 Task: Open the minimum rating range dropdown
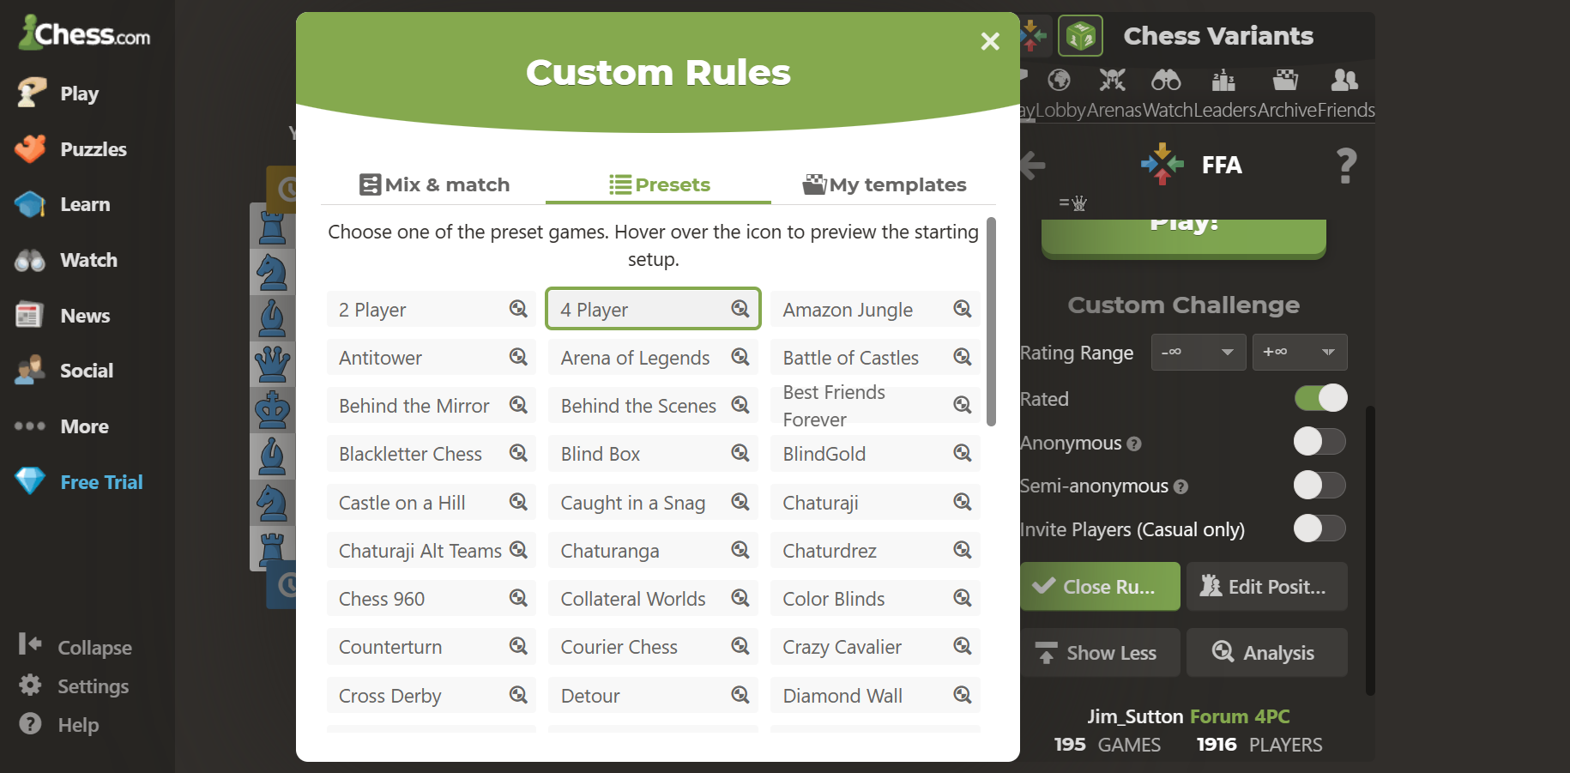(x=1199, y=352)
